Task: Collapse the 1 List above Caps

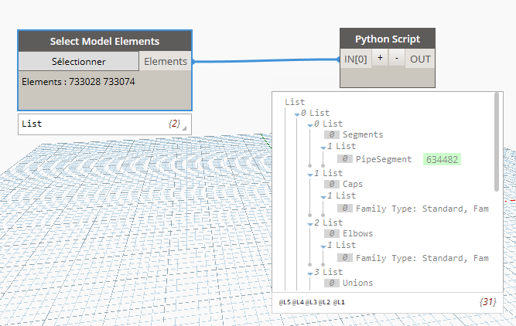Action: (310, 175)
